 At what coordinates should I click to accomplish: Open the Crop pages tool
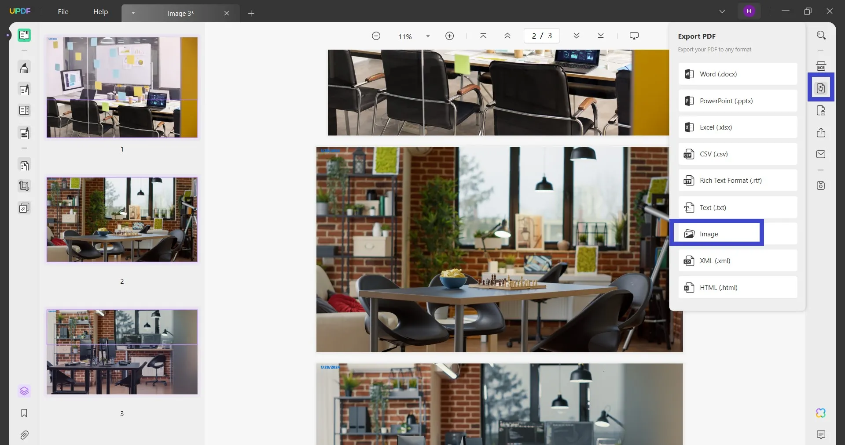click(24, 186)
